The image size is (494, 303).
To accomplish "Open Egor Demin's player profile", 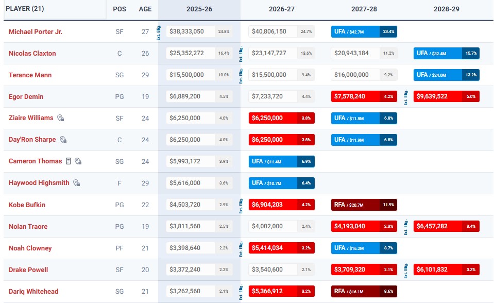I will coord(26,96).
